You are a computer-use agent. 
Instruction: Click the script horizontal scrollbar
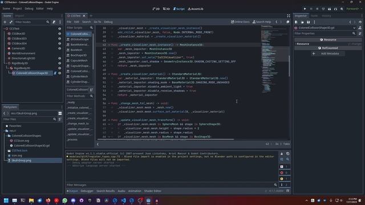click(165, 139)
